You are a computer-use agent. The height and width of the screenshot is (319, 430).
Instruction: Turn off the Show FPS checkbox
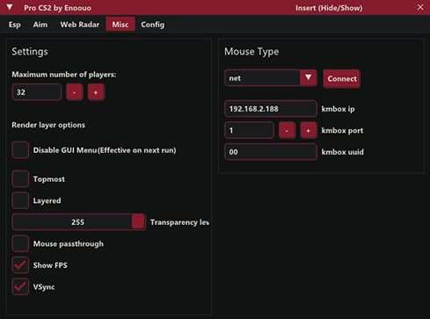click(20, 265)
